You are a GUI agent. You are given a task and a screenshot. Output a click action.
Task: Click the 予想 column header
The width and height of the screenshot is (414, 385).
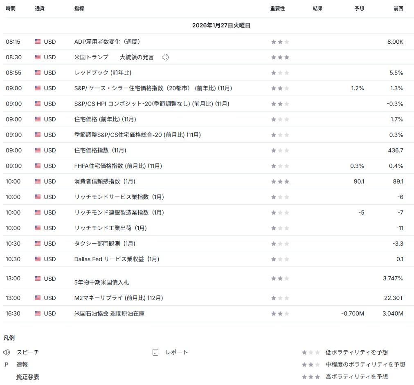tap(359, 9)
